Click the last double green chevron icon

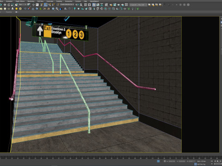point(137,9)
